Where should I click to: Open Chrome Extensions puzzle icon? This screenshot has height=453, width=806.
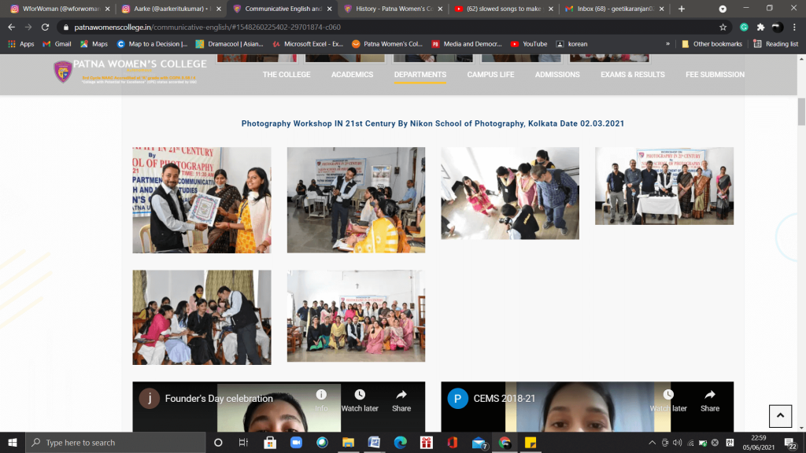[x=760, y=27]
